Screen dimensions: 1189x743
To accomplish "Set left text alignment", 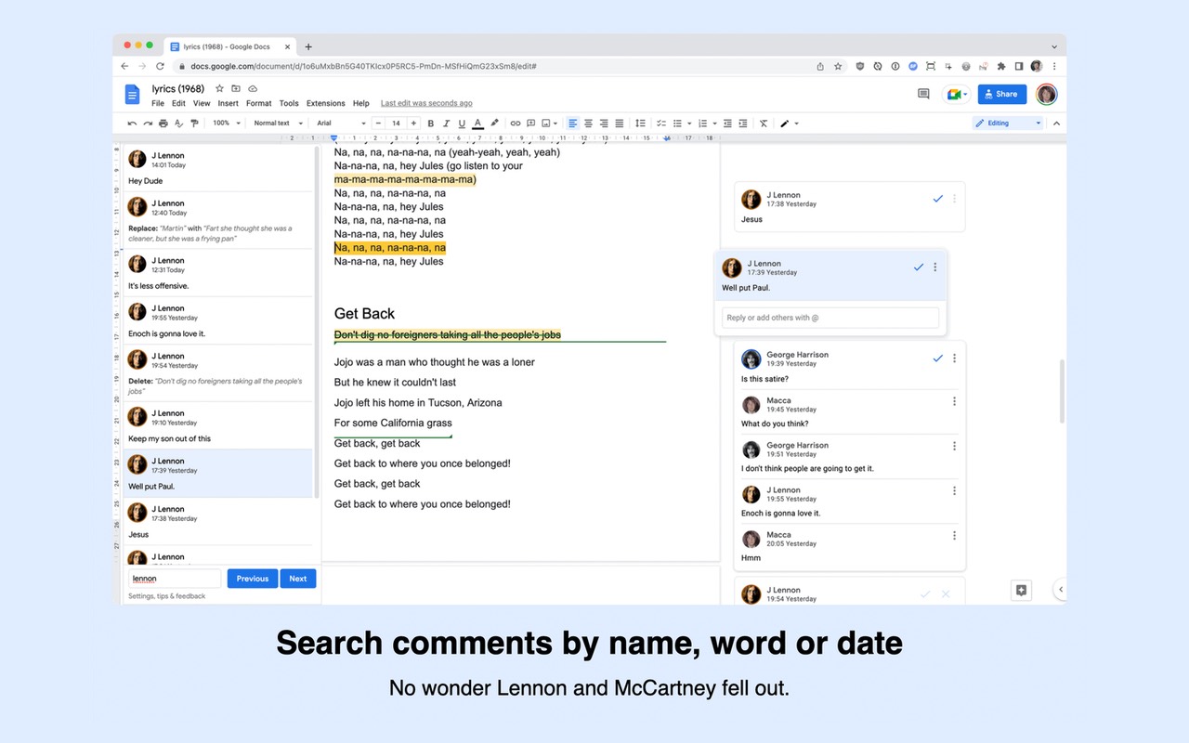I will click(x=573, y=123).
